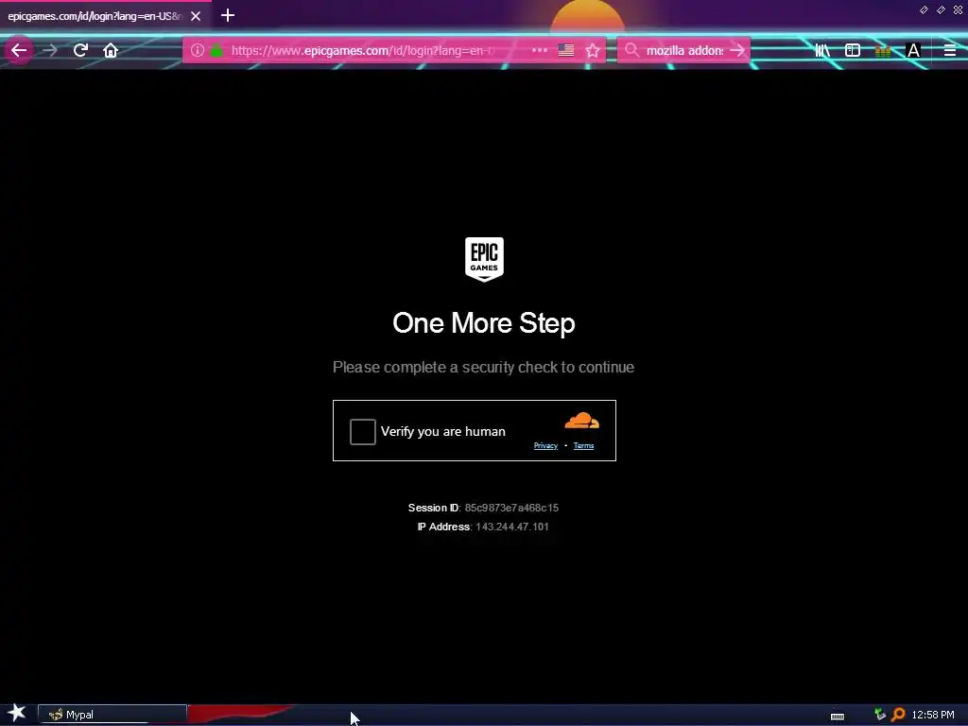Viewport: 968px width, 726px height.
Task: Click the security check instruction text
Action: pos(483,368)
